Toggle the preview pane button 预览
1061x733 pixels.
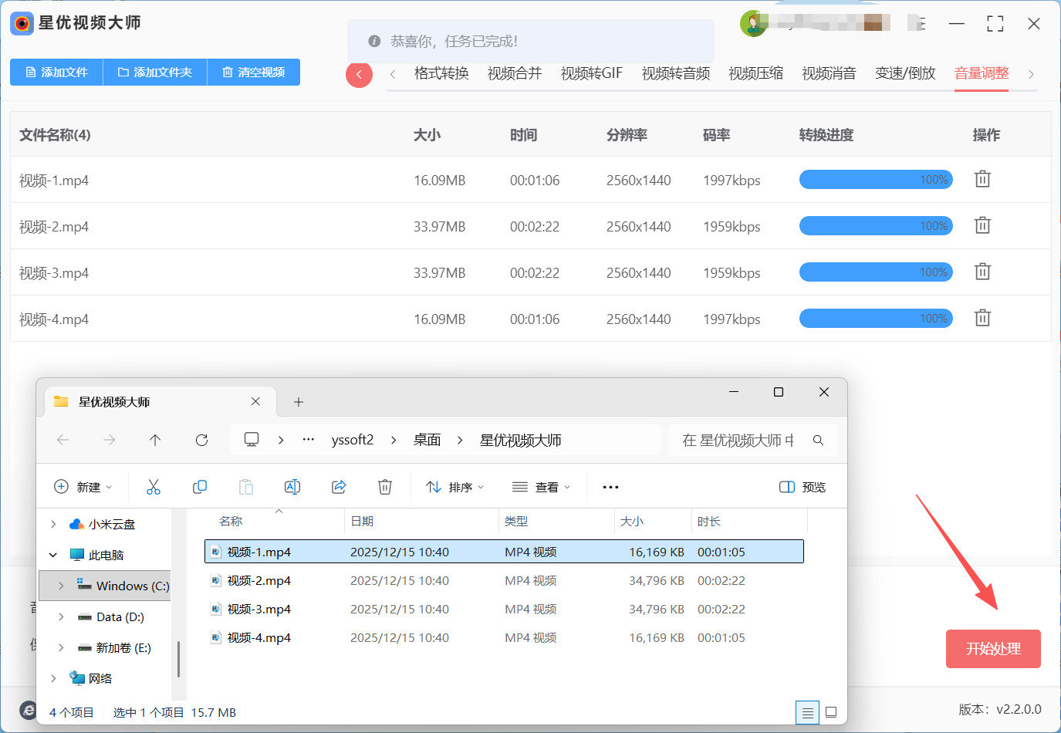(x=803, y=487)
